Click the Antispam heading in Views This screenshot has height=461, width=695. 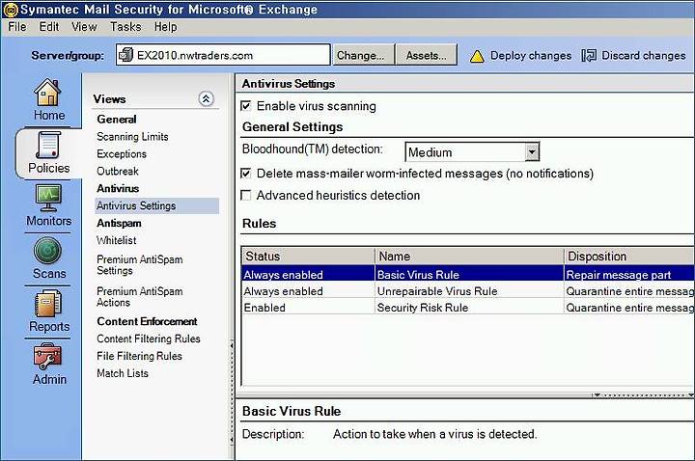click(119, 223)
